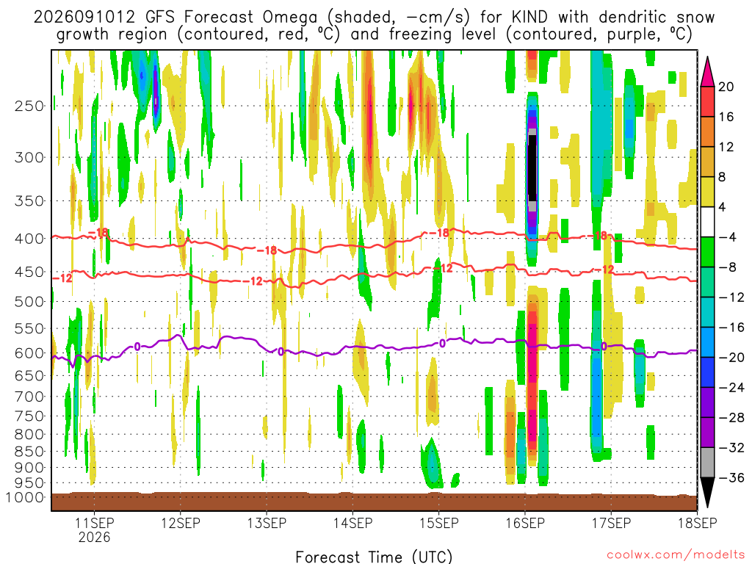This screenshot has width=752, height=564.
Task: Click the green colorbar swatch near -8
Action: click(x=707, y=252)
